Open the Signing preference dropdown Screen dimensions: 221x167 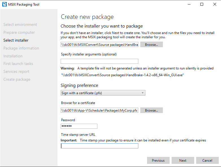[x=103, y=93]
